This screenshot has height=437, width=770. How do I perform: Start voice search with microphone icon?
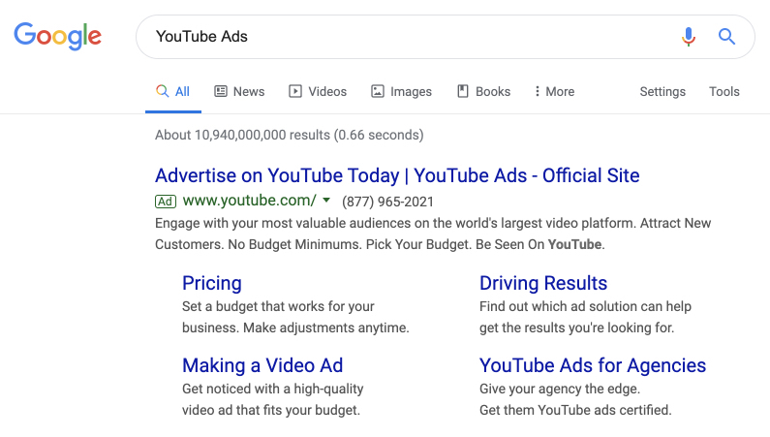tap(689, 36)
